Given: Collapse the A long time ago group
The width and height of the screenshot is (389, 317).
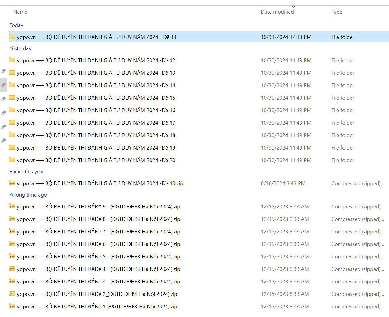Looking at the screenshot, I should click(28, 195).
